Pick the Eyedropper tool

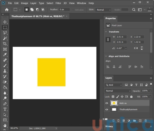pyautogui.click(x=5, y=55)
